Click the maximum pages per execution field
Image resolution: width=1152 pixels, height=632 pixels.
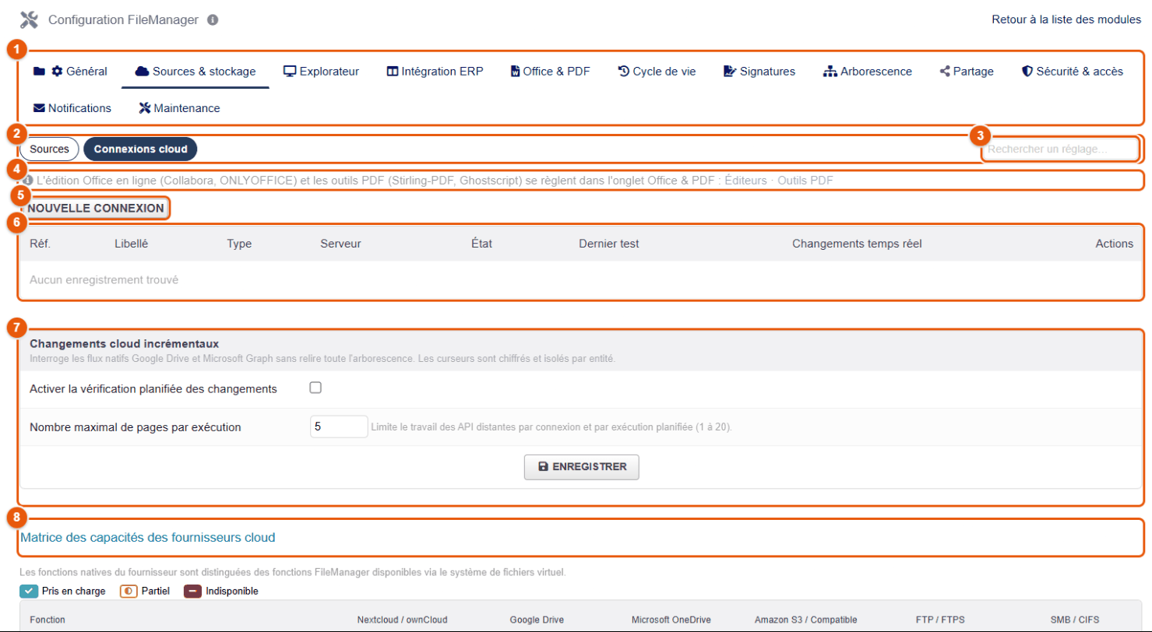click(x=339, y=427)
